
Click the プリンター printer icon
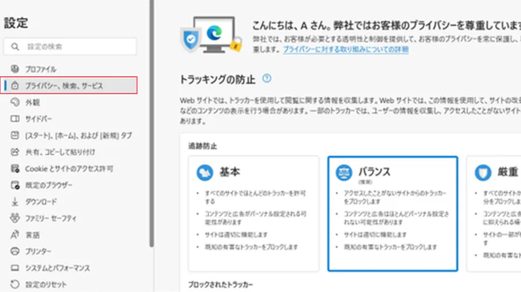pyautogui.click(x=15, y=251)
